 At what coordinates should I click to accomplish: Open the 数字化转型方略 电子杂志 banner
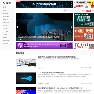tap(84, 4)
